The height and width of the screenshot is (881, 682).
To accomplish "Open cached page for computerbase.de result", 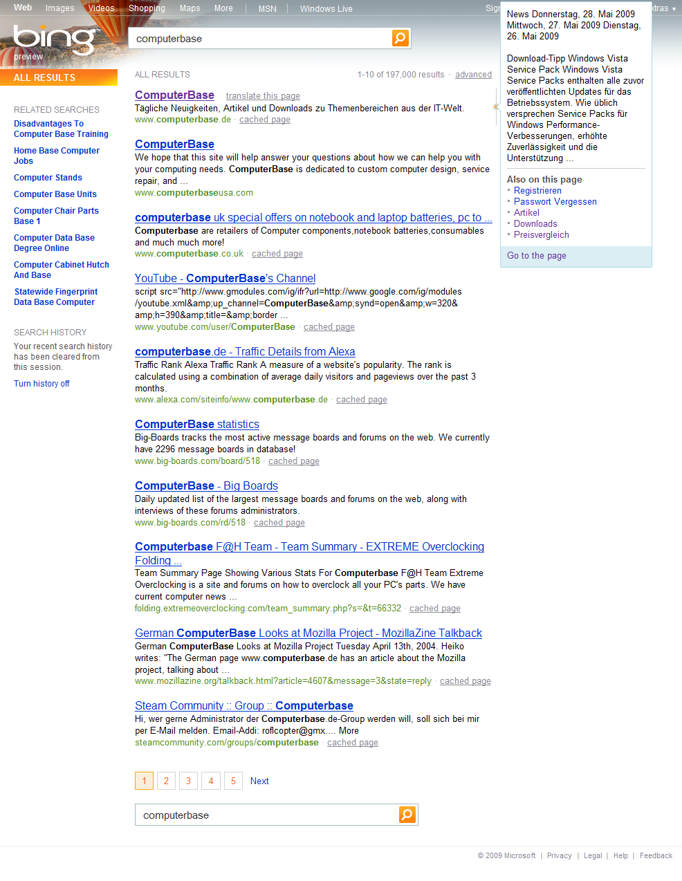I will (265, 120).
